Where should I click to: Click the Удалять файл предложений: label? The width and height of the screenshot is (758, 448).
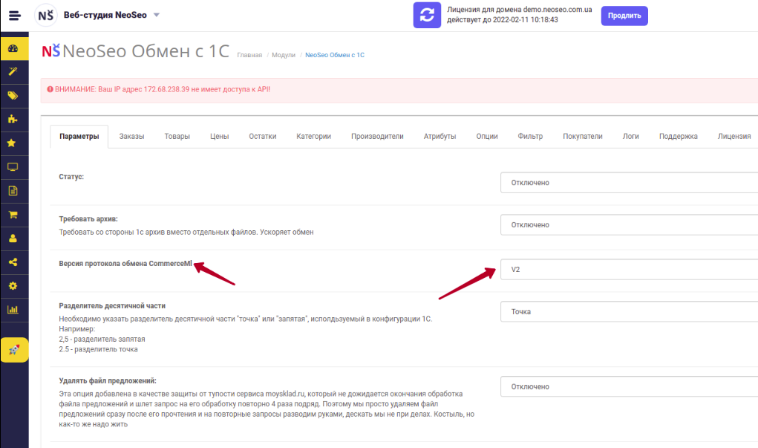coord(108,380)
